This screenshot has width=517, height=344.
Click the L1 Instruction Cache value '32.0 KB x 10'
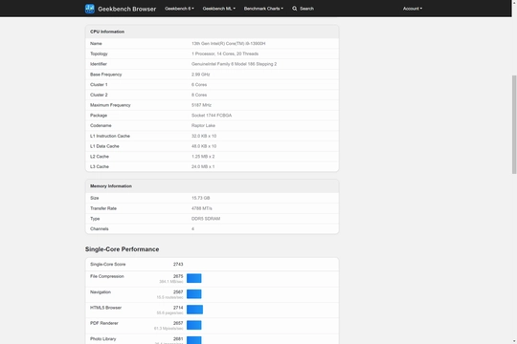coord(204,136)
